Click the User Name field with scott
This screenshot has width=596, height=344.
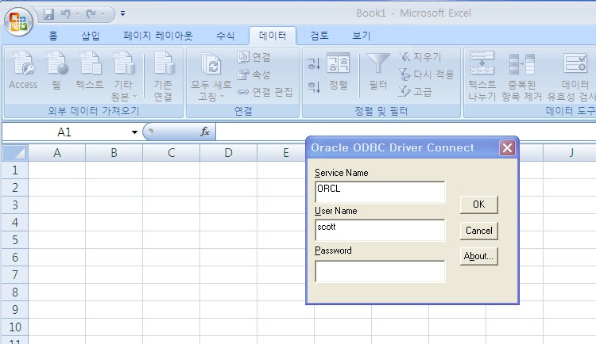coord(380,230)
